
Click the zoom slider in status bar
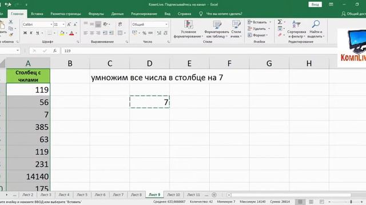[351, 202]
